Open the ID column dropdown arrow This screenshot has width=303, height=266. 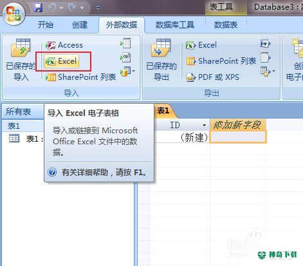204,125
